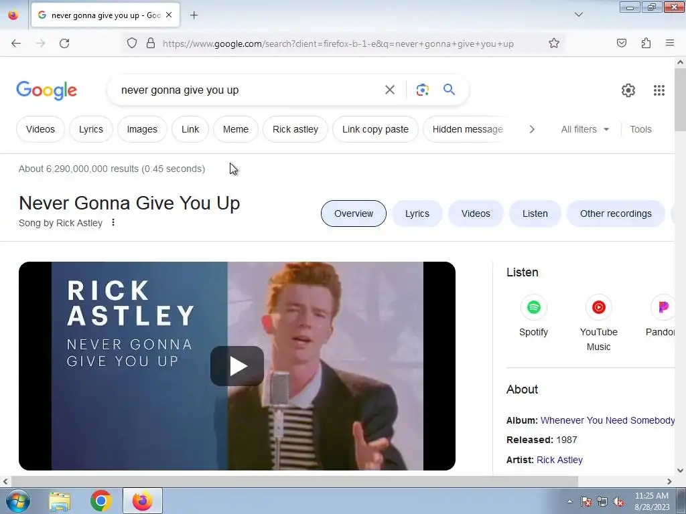The width and height of the screenshot is (686, 514).
Task: Click the browser forward arrow
Action: click(40, 44)
